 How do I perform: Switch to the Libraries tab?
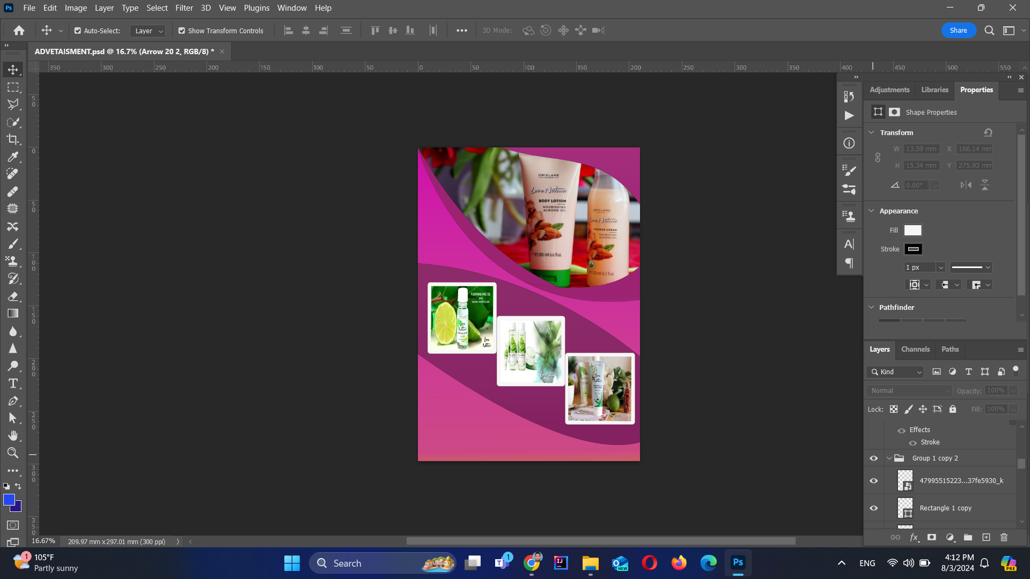[935, 90]
